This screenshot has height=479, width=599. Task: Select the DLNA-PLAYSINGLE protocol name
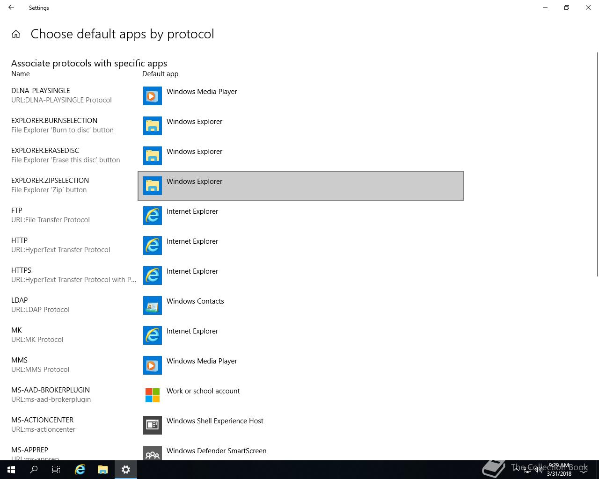tap(41, 91)
